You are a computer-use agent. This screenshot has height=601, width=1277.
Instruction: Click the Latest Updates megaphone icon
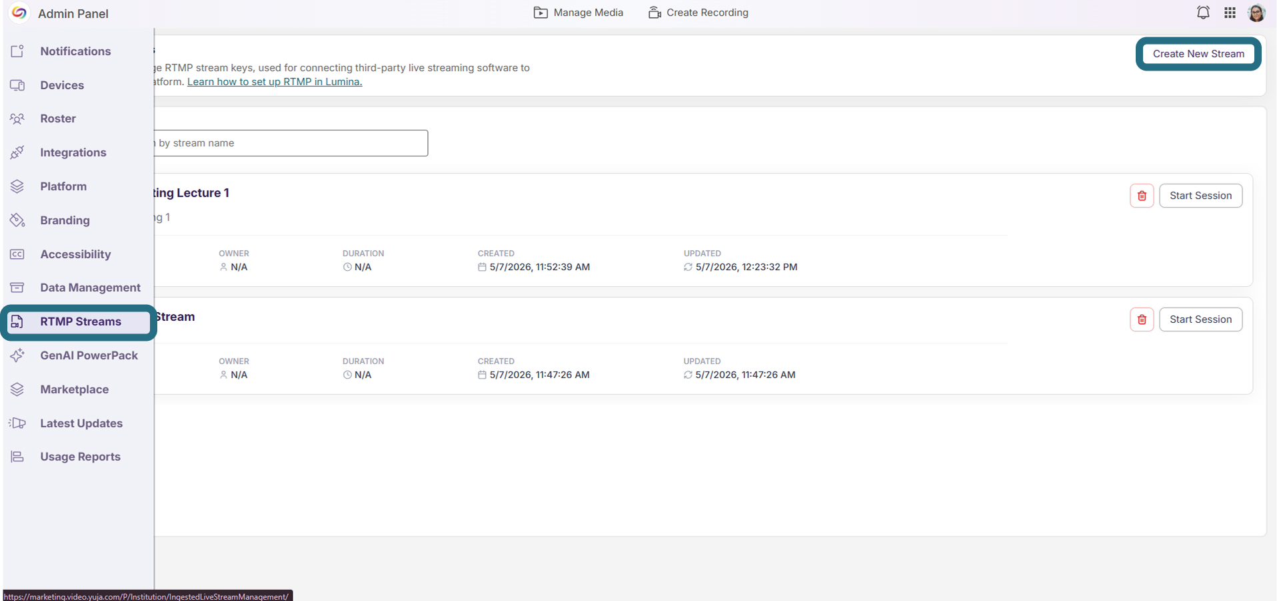[x=17, y=423]
